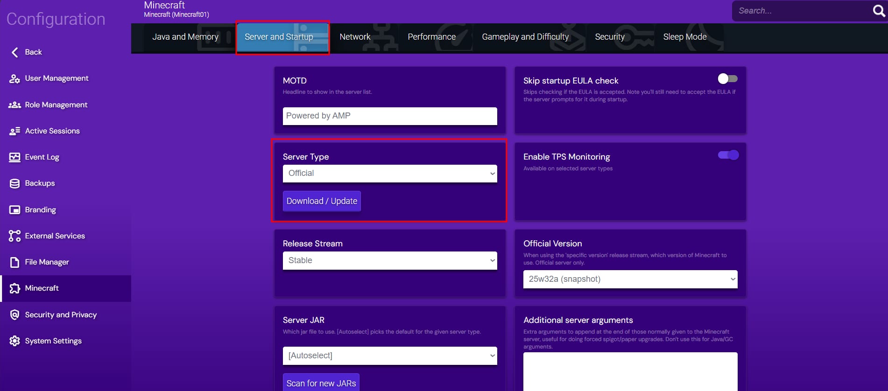Open the Official Version dropdown
Image resolution: width=888 pixels, height=391 pixels.
click(630, 279)
